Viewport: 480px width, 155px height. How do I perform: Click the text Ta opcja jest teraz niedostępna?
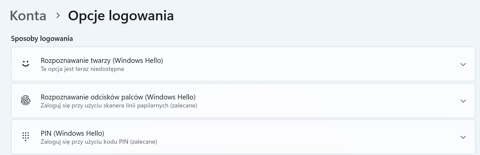tap(82, 69)
